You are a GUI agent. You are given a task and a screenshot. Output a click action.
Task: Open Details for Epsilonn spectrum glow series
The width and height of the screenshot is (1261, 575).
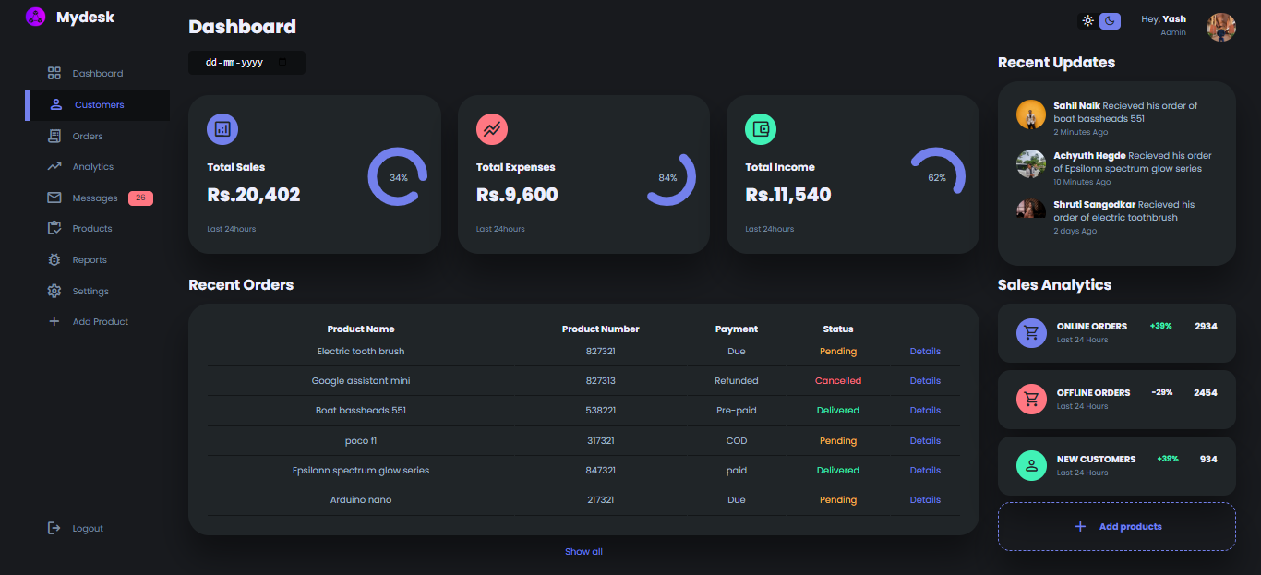925,470
